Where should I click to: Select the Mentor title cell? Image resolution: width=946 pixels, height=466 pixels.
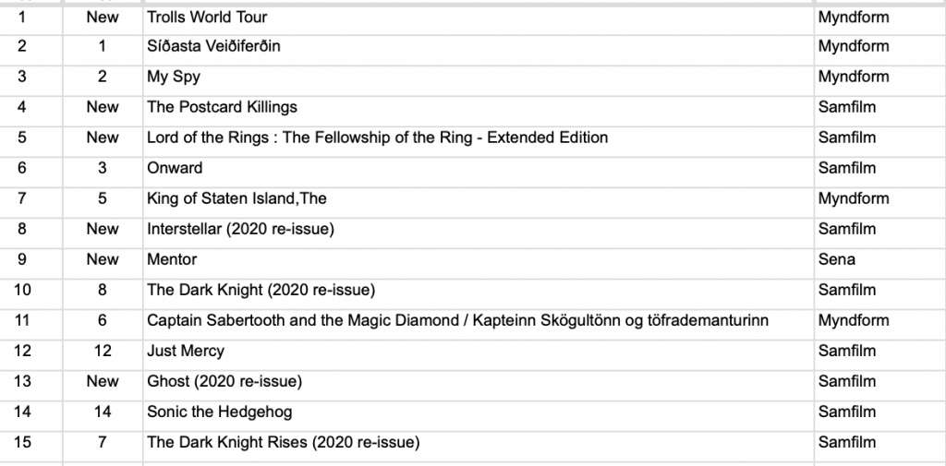point(172,259)
